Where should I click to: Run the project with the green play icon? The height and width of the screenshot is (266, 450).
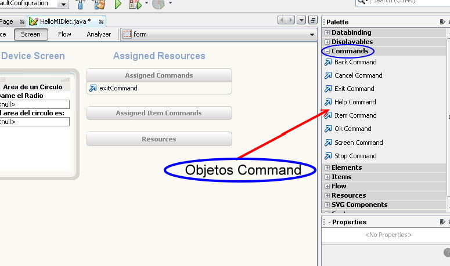tap(118, 4)
